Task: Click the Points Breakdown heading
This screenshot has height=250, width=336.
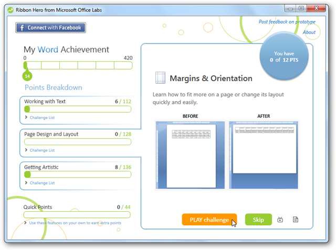Action: pos(54,88)
